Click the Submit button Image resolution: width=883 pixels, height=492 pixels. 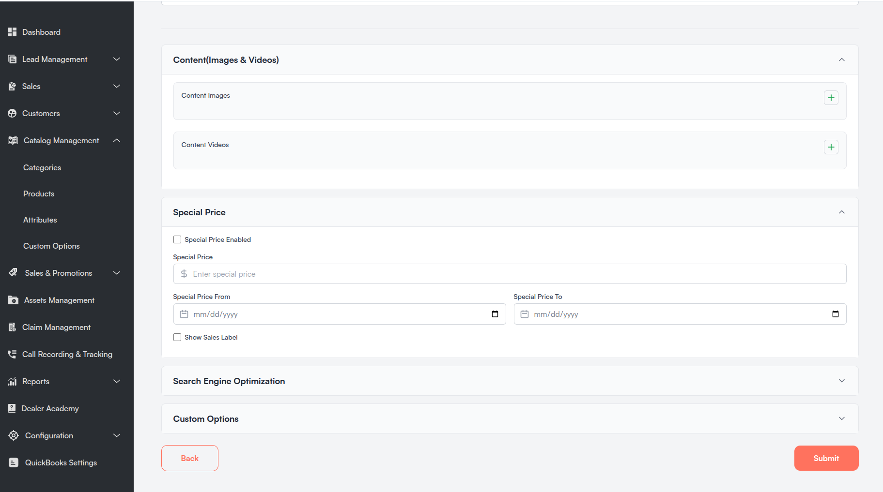[x=826, y=458]
